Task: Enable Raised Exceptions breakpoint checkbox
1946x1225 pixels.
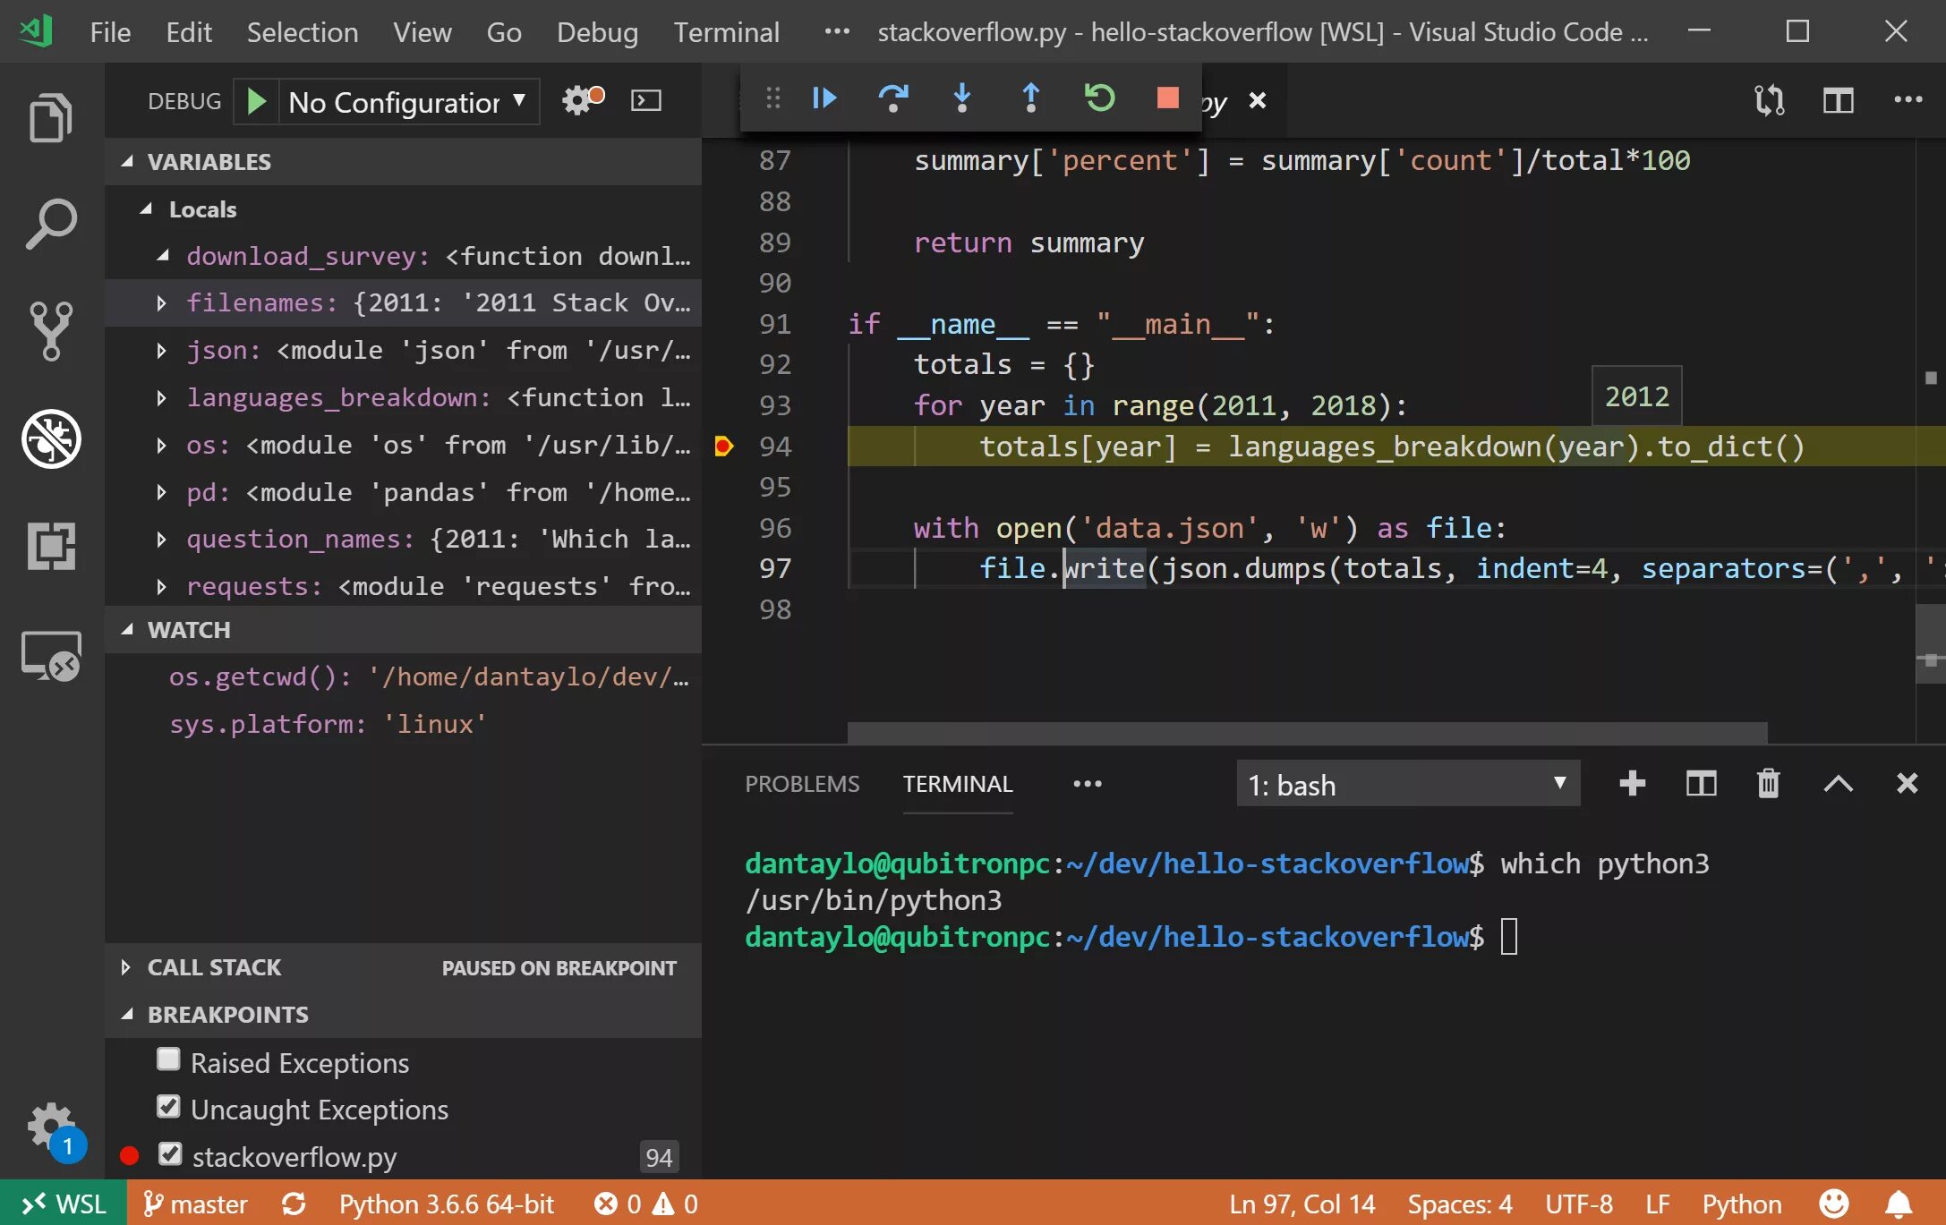Action: pos(168,1060)
